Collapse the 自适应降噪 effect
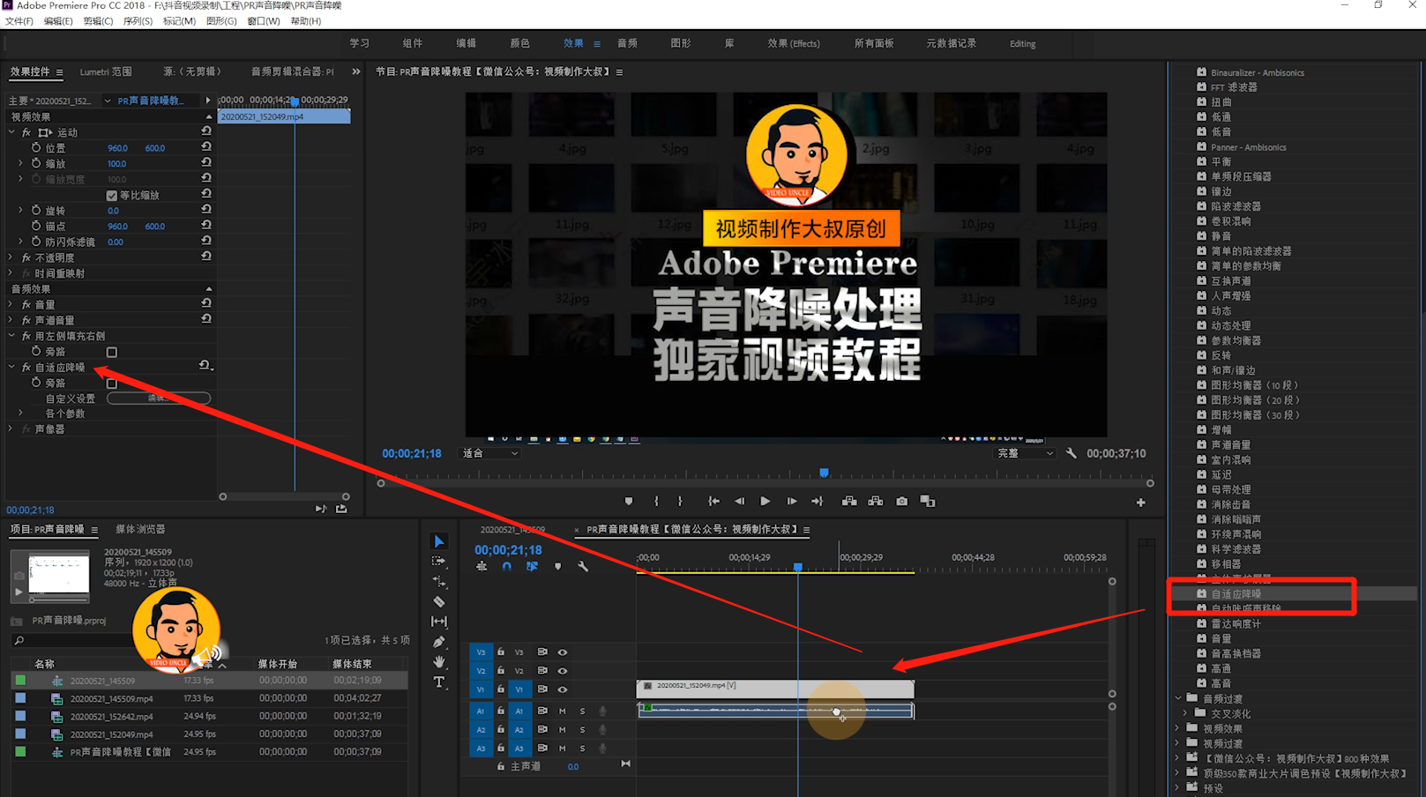 coord(12,367)
